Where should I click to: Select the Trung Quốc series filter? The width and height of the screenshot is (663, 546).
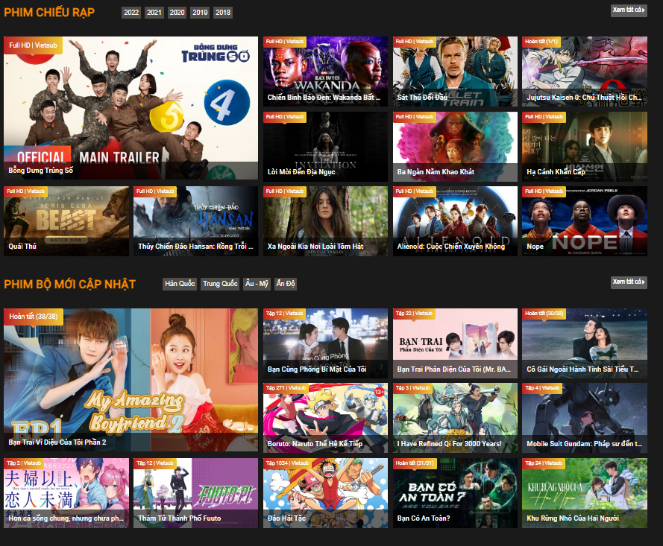[x=220, y=284]
